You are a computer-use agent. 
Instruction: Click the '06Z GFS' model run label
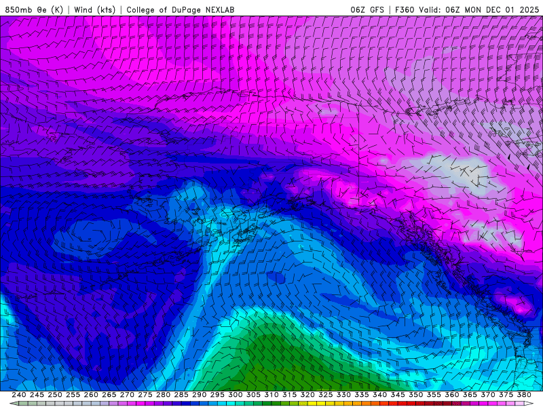coord(367,9)
